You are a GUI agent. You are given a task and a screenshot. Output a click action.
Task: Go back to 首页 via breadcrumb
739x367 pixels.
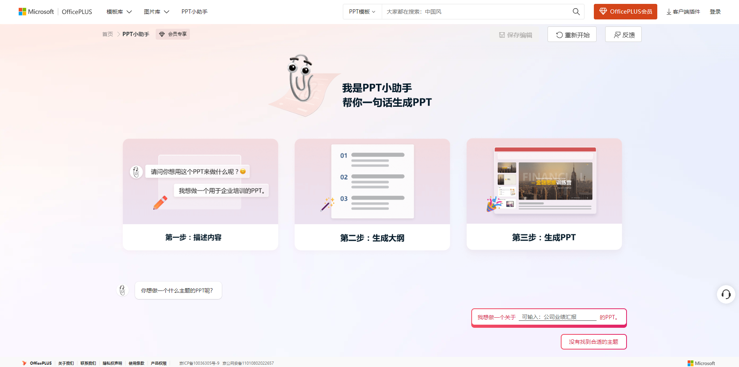107,34
